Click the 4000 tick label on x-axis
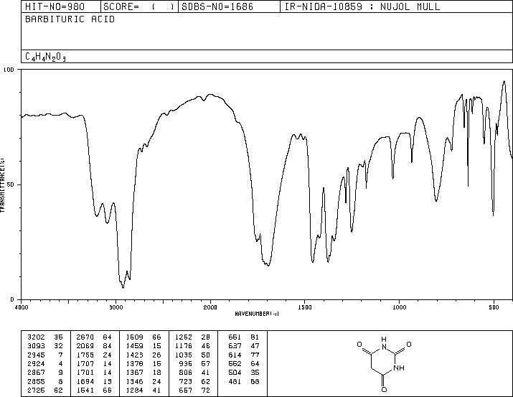This screenshot has width=513, height=397. pos(22,307)
